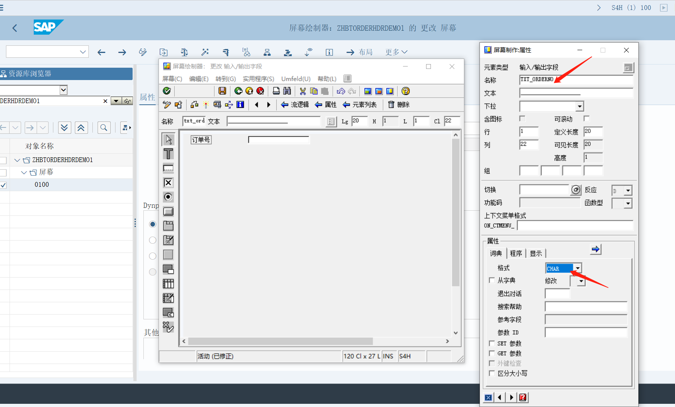Screen dimensions: 675x407
Task: Select the first Dynpro type radio button
Action: pyautogui.click(x=153, y=224)
